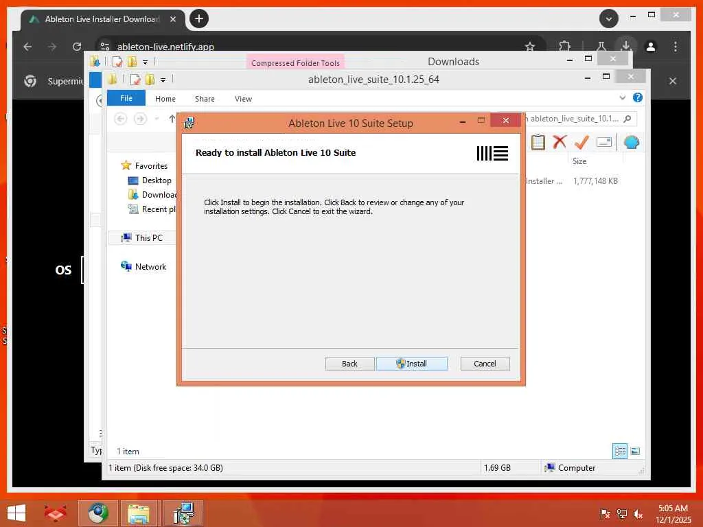Click Explorer back navigation arrow
The image size is (703, 527).
(x=120, y=119)
